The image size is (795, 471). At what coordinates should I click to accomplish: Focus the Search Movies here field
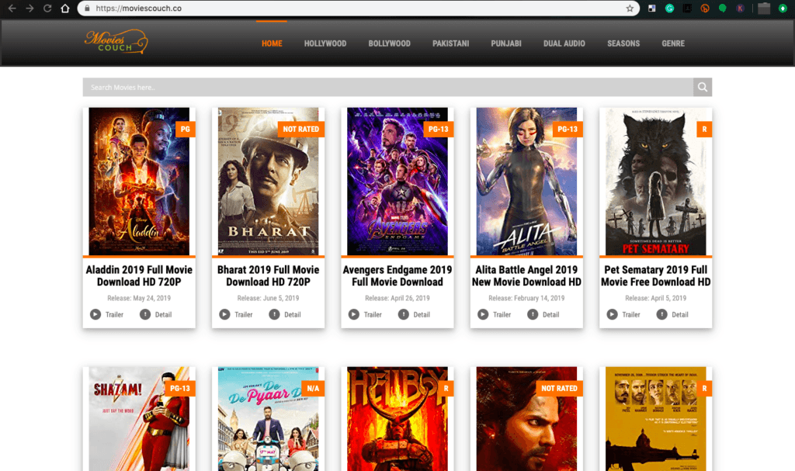[388, 87]
